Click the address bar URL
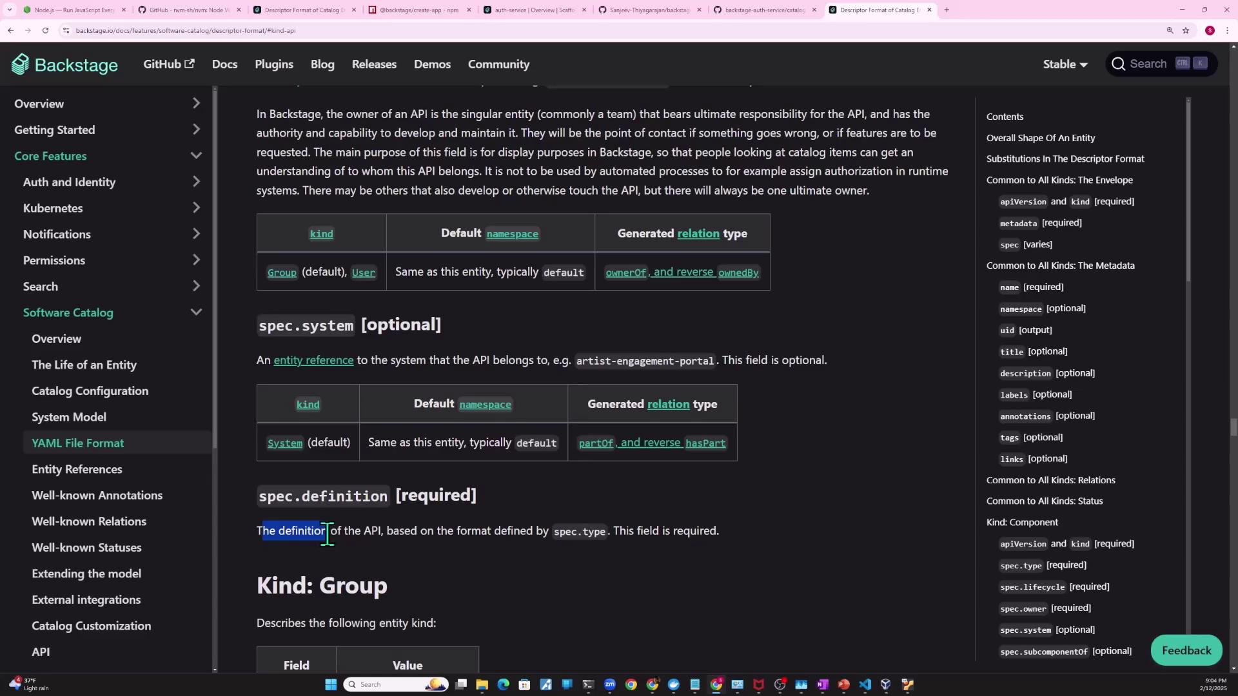1238x696 pixels. 186,30
